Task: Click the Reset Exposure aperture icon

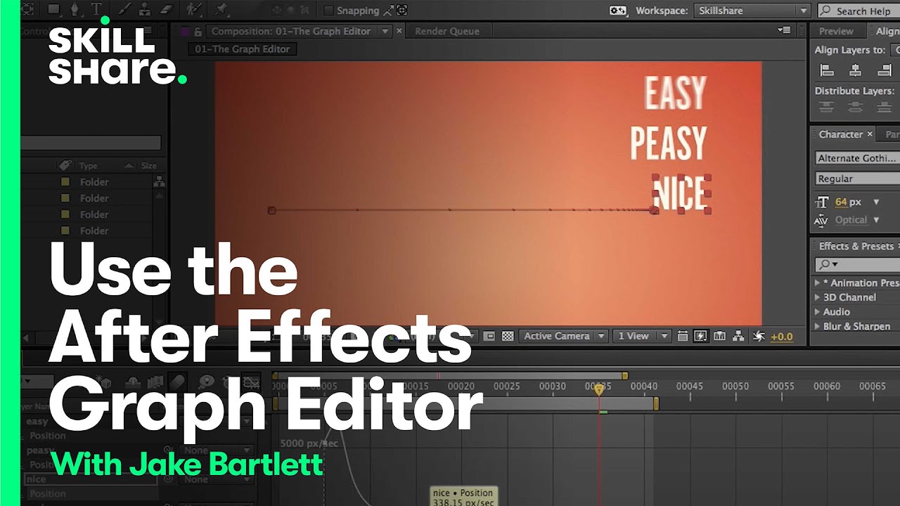Action: click(x=759, y=336)
